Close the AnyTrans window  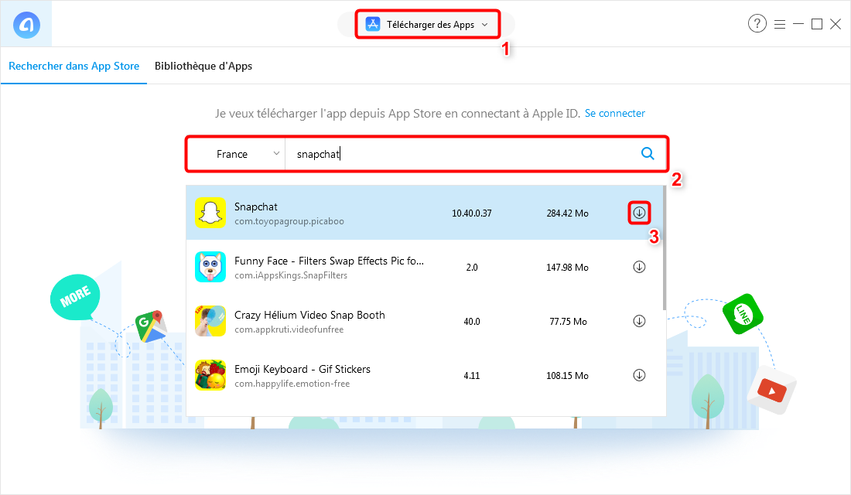pos(836,24)
